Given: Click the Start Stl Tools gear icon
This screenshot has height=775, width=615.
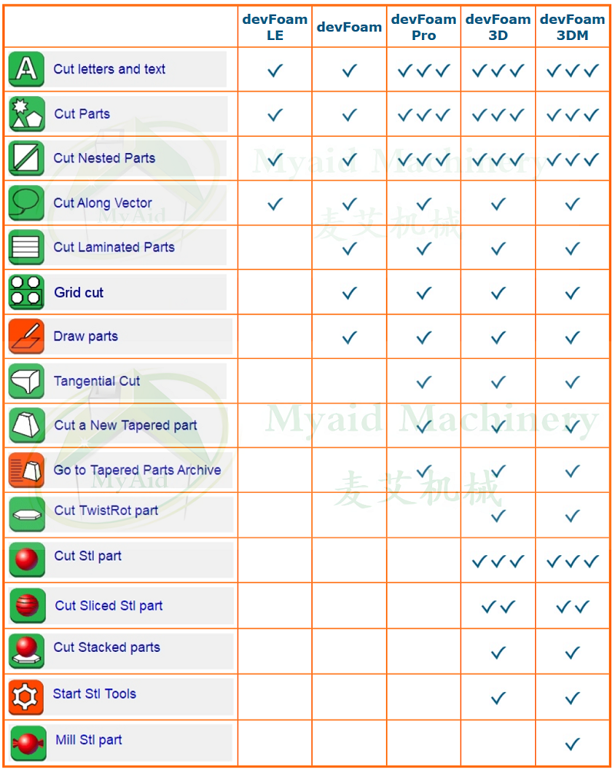Looking at the screenshot, I should (27, 697).
